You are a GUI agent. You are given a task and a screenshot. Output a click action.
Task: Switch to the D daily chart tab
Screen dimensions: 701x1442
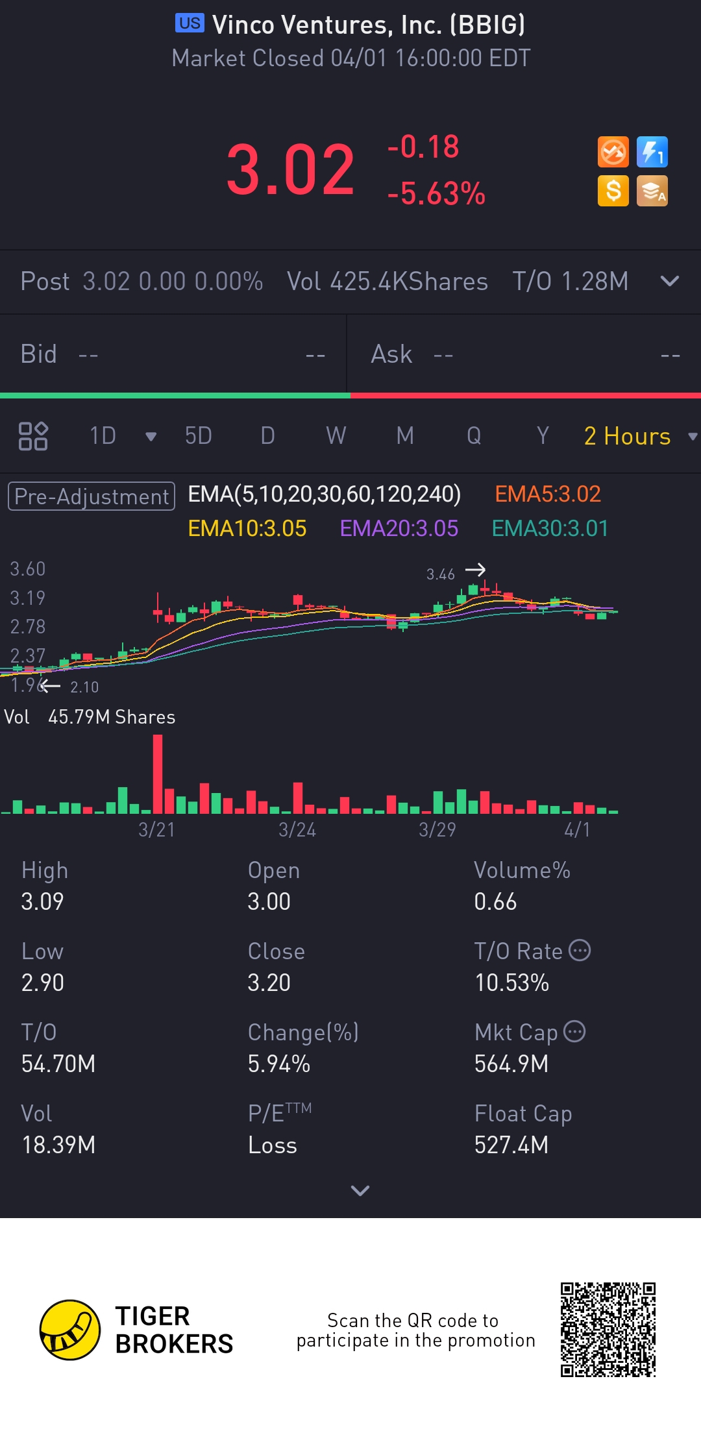(x=267, y=436)
